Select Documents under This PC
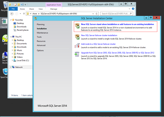 pos(22,44)
